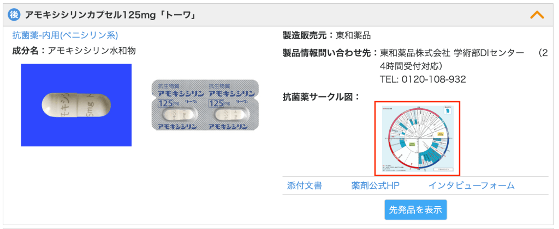Collapse the panel with the orange chevron

pos(537,15)
